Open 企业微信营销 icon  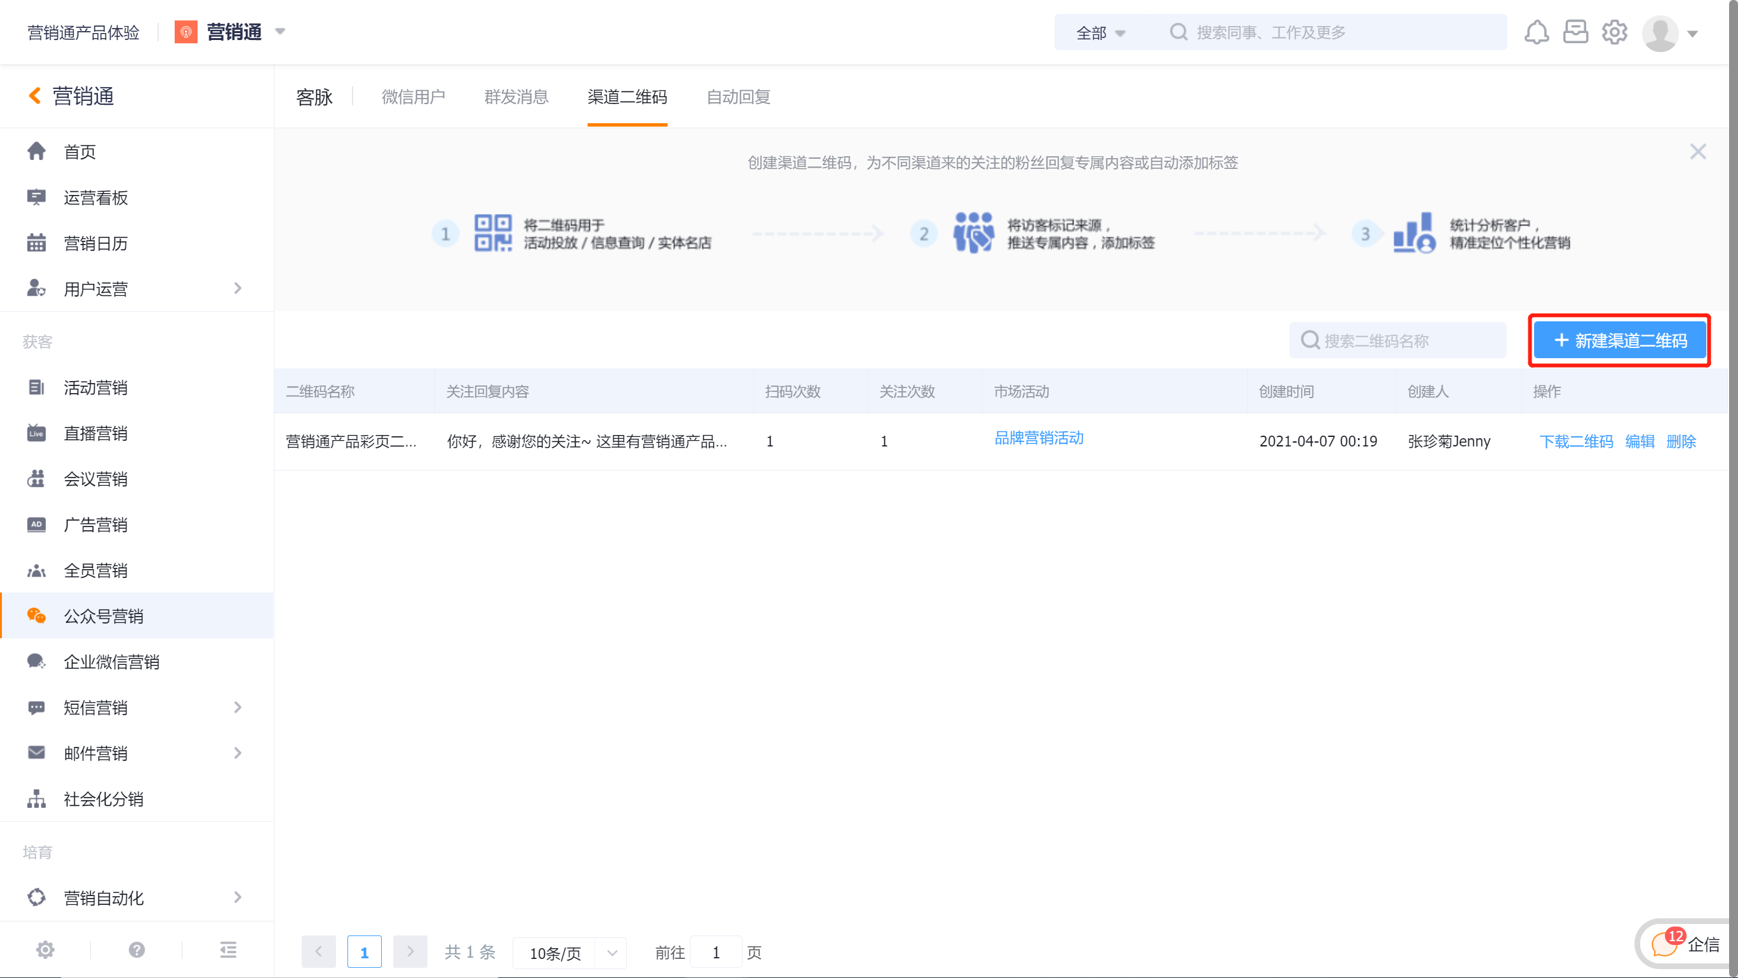tap(36, 662)
